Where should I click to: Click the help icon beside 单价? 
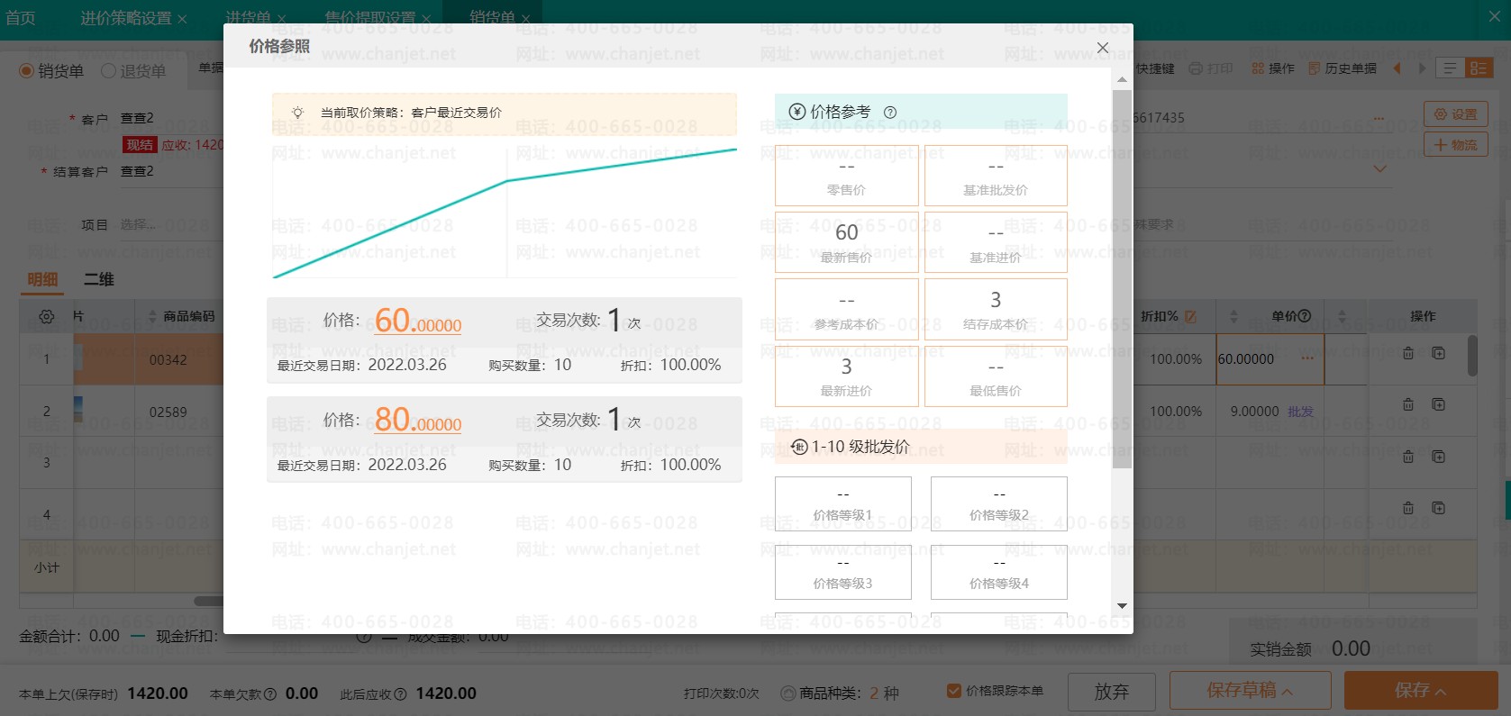pyautogui.click(x=1304, y=316)
